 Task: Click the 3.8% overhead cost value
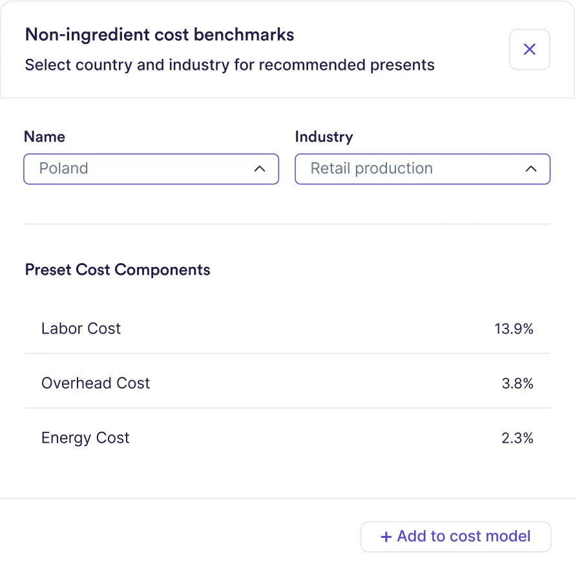(517, 383)
